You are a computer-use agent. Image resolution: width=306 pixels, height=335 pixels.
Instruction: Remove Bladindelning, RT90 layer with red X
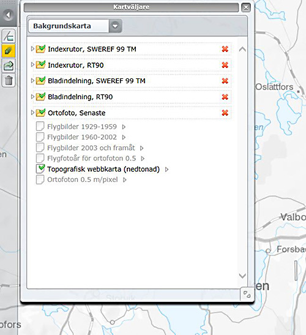(x=225, y=97)
